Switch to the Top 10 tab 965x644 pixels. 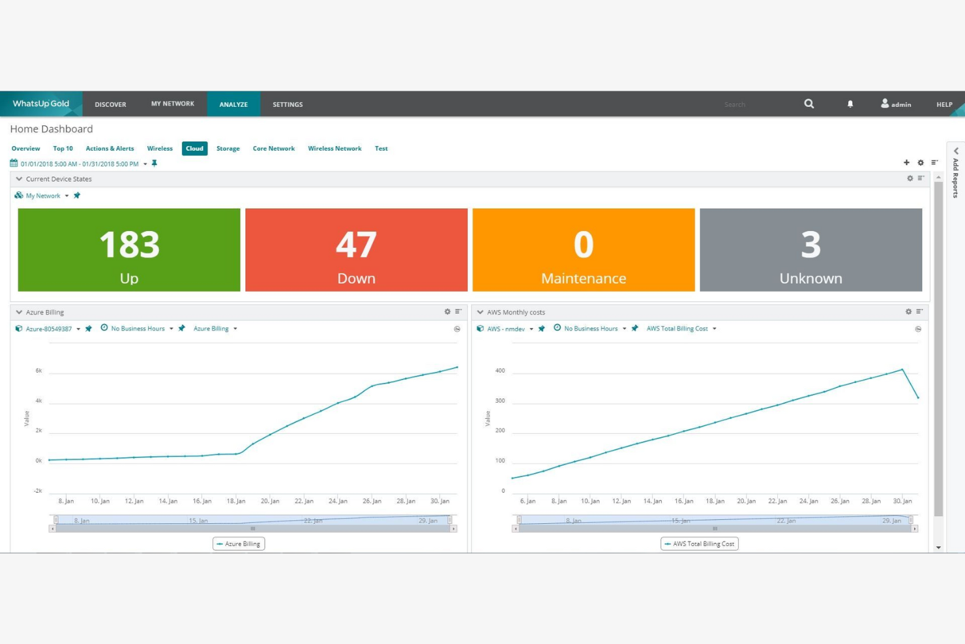tap(63, 148)
